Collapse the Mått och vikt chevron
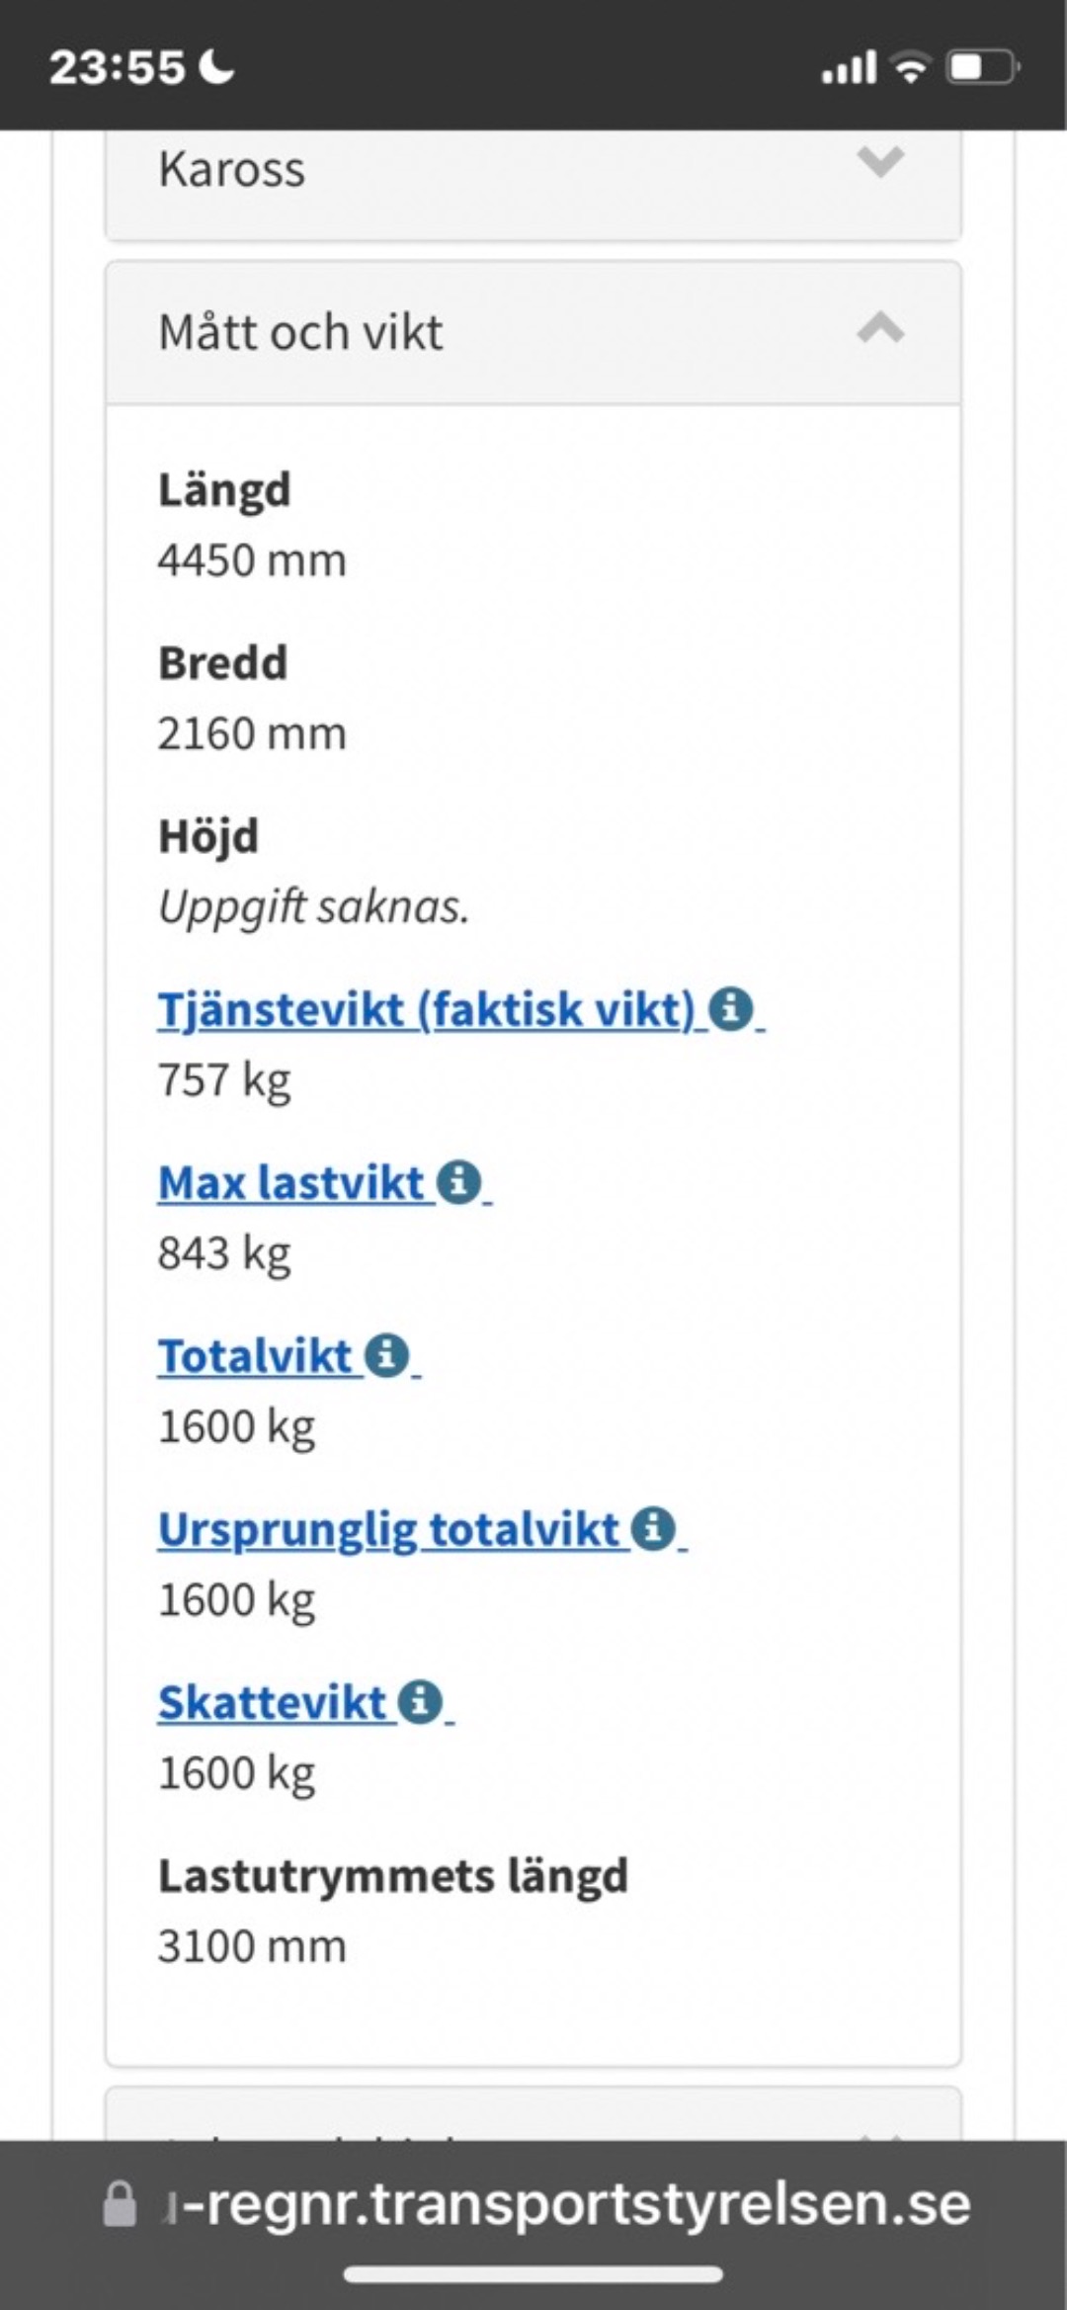 click(880, 328)
